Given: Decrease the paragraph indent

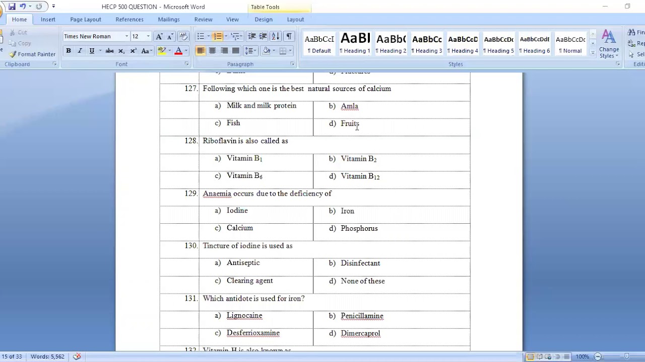Looking at the screenshot, I should coord(251,36).
